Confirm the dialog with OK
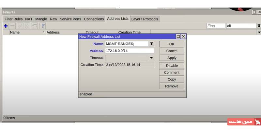The width and height of the screenshot is (261, 130). [172, 44]
